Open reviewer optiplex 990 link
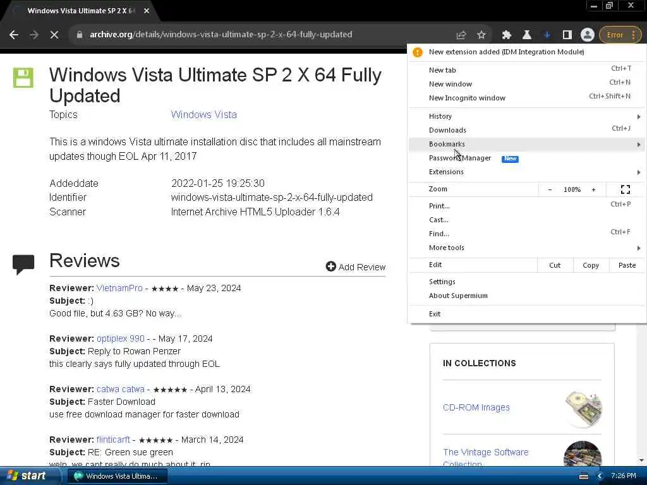Viewport: 647px width, 485px height. (x=121, y=339)
